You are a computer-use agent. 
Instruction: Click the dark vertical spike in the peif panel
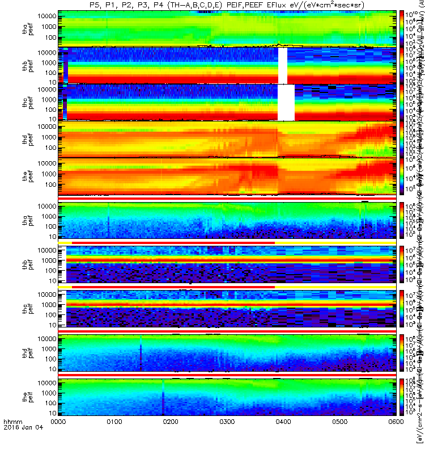point(163,397)
